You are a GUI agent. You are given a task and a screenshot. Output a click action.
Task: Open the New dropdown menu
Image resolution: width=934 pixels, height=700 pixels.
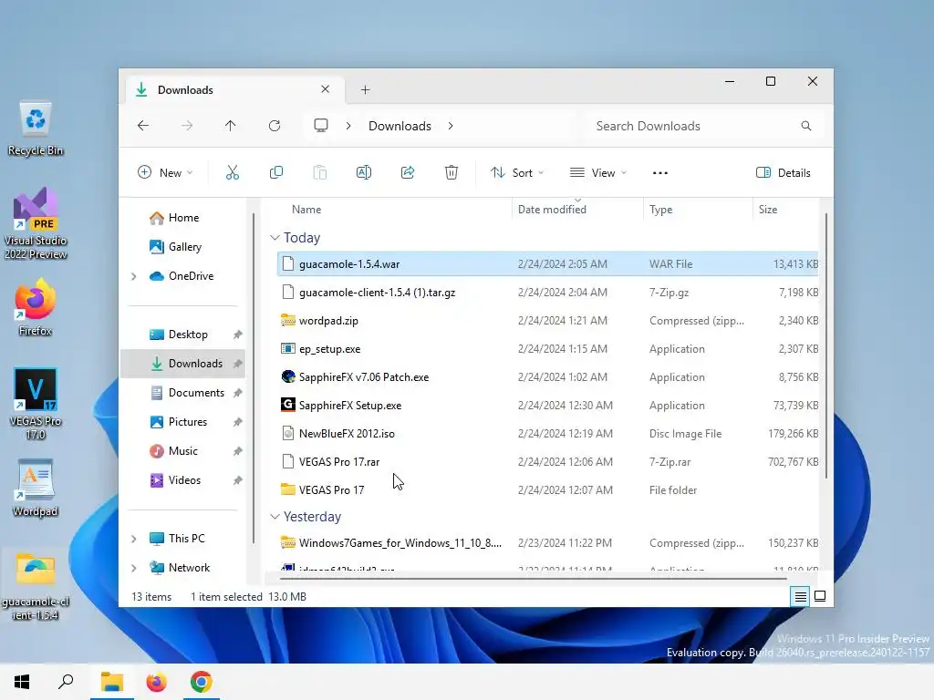[166, 172]
